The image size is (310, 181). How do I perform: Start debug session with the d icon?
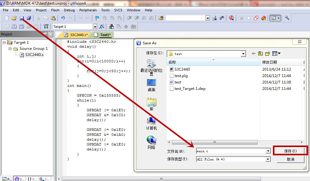tap(231, 18)
